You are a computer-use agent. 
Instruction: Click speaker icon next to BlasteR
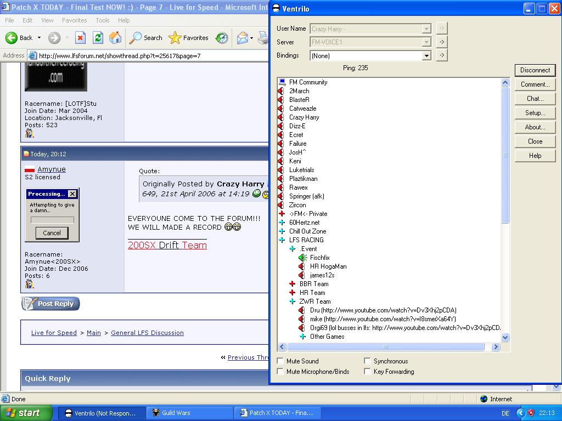pos(281,100)
